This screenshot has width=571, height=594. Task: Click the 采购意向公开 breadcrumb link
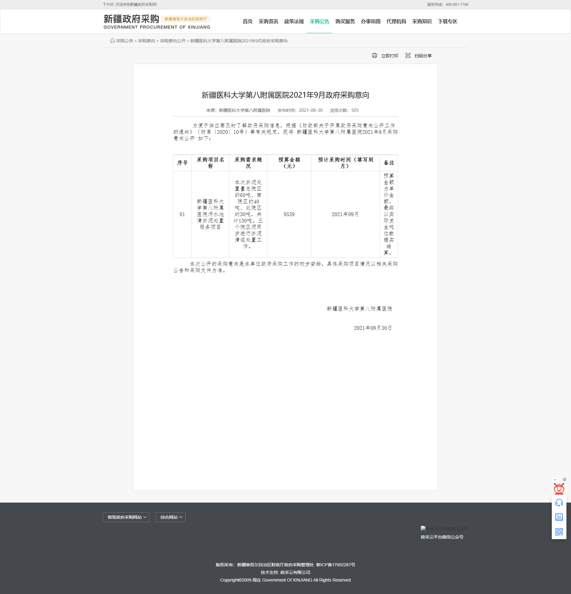pyautogui.click(x=172, y=41)
